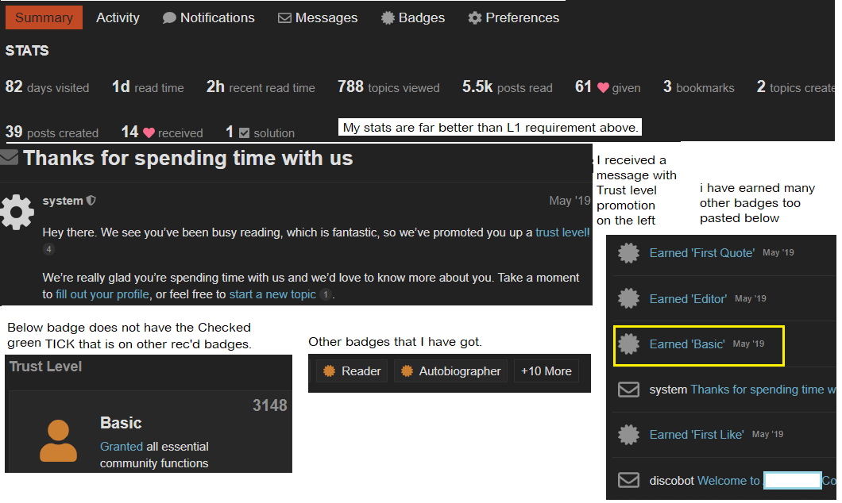Open the Earned 'Basic' notification
Screen dimensions: 842x503
click(x=687, y=344)
